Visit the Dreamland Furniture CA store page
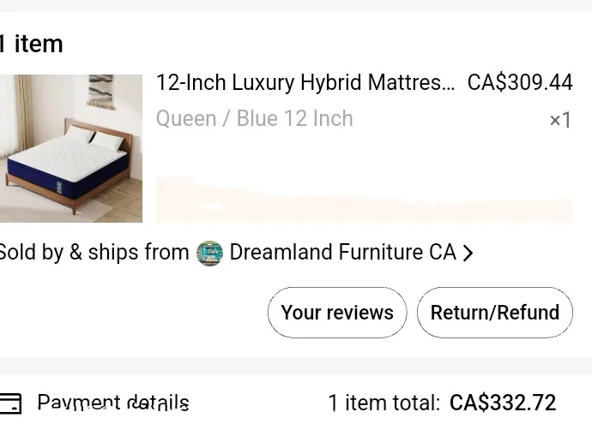This screenshot has height=424, width=592. click(x=342, y=252)
